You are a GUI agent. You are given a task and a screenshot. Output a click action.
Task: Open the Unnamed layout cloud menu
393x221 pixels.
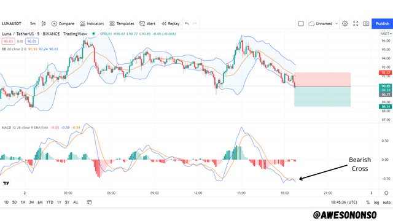pyautogui.click(x=321, y=23)
